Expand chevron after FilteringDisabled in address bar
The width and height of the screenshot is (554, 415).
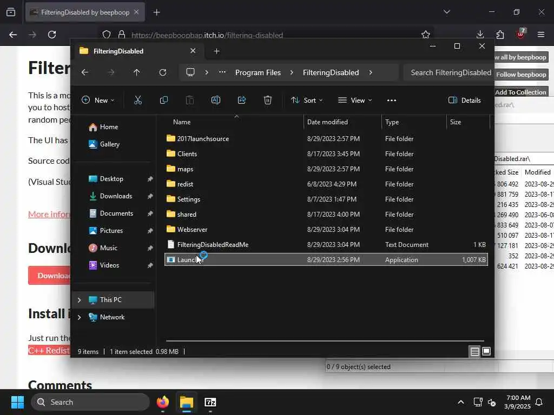click(370, 72)
